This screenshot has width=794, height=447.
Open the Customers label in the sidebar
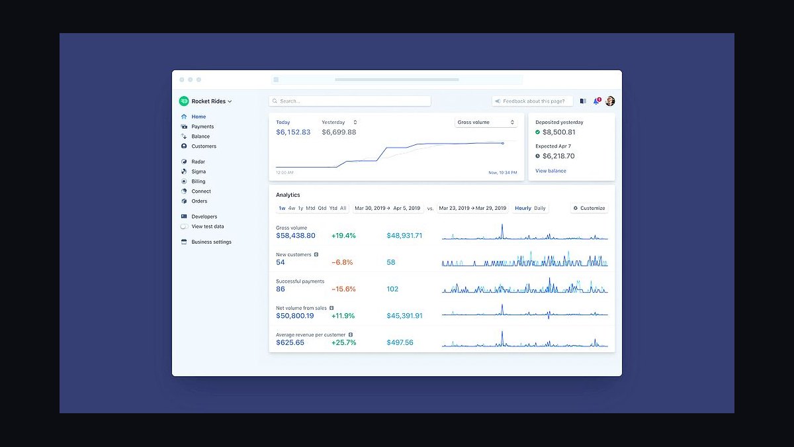[204, 146]
